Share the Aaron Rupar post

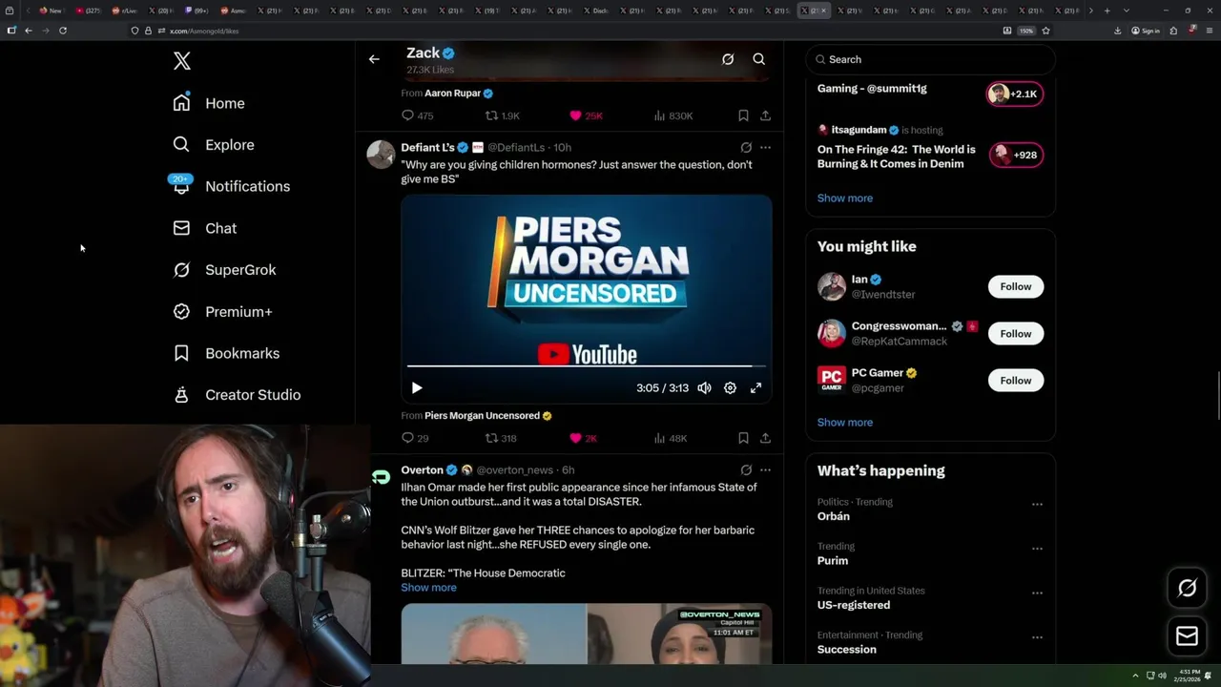point(765,115)
